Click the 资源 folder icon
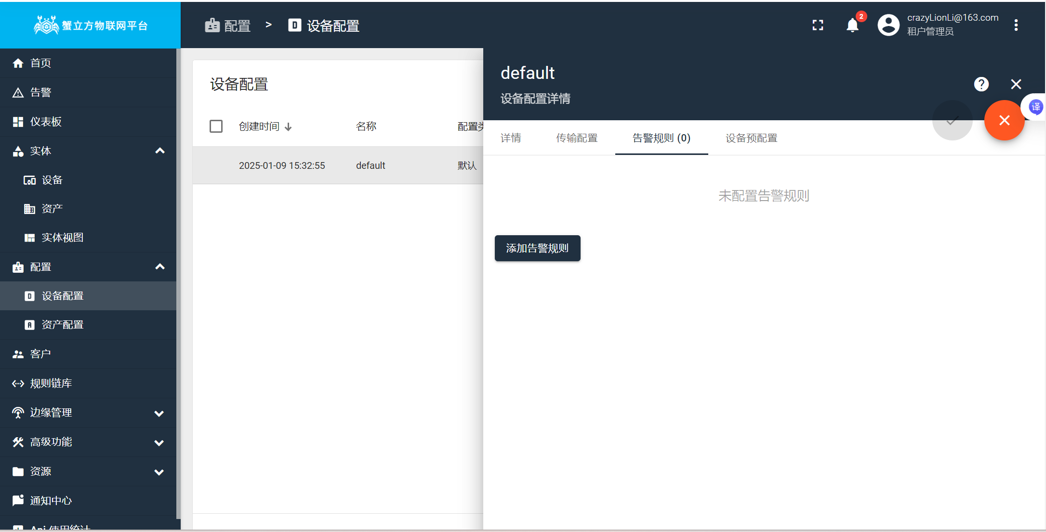The height and width of the screenshot is (532, 1046). [18, 471]
